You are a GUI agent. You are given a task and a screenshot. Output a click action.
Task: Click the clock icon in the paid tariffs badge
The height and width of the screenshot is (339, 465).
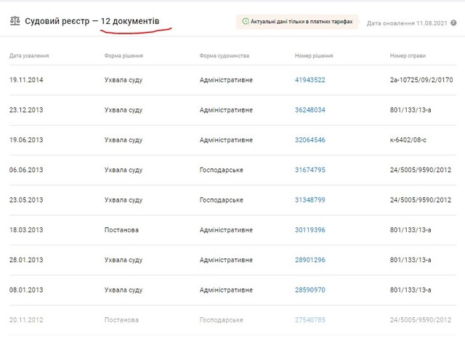click(x=245, y=22)
